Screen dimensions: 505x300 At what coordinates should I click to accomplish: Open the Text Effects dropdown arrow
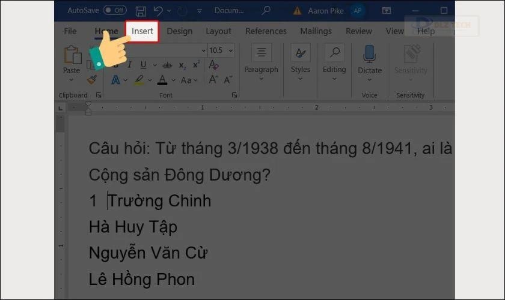pyautogui.click(x=125, y=80)
